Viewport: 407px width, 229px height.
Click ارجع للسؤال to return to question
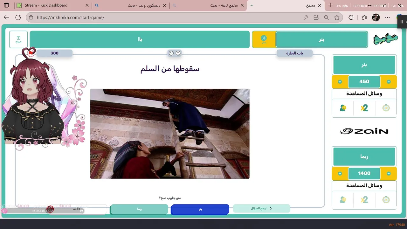pos(261,208)
